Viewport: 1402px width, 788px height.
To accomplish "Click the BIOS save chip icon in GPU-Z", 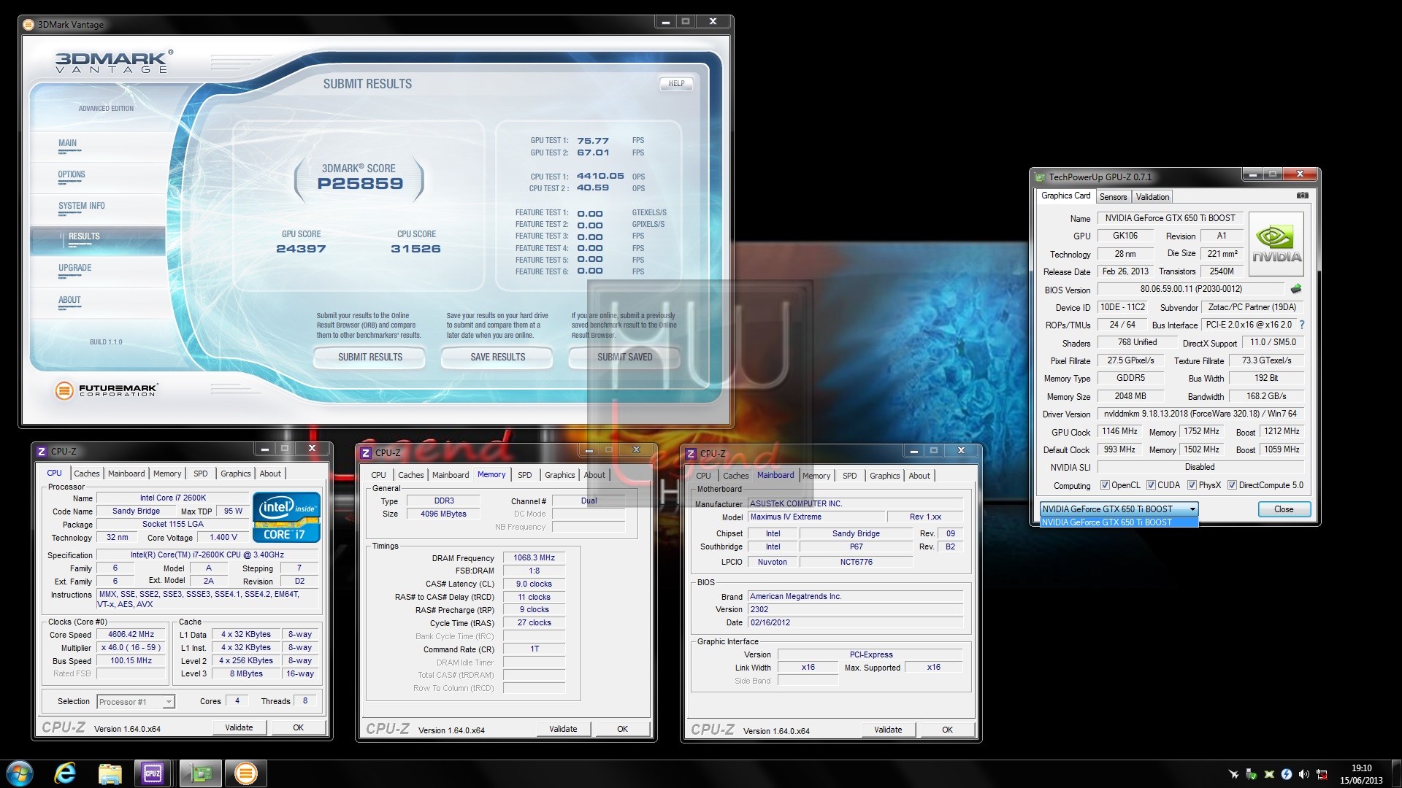I will point(1296,289).
